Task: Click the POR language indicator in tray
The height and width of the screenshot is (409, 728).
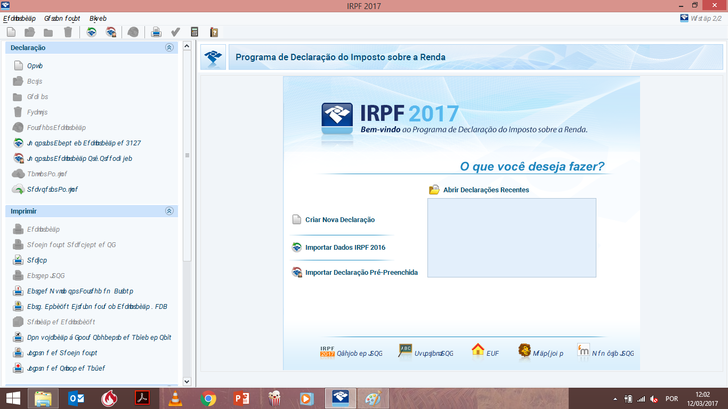Action: (x=672, y=399)
